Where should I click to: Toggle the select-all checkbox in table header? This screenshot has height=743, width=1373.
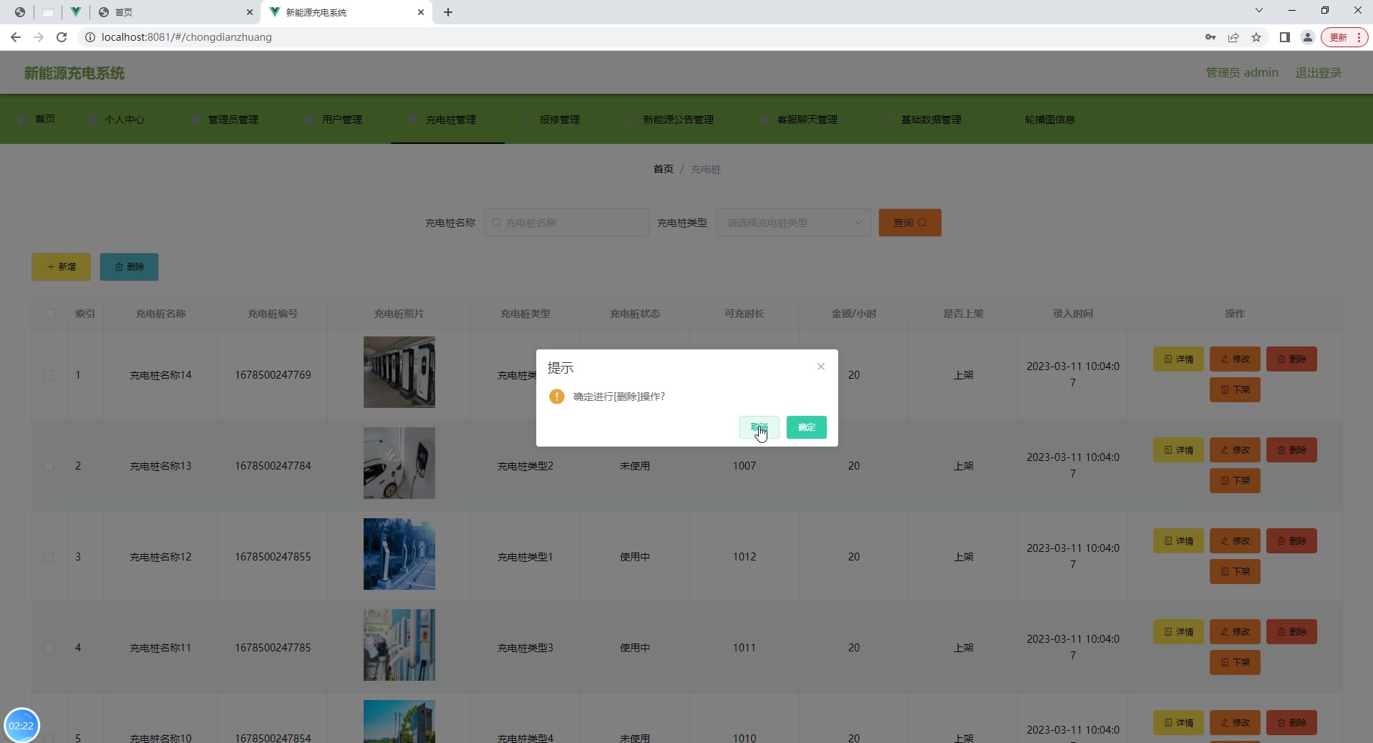[50, 314]
